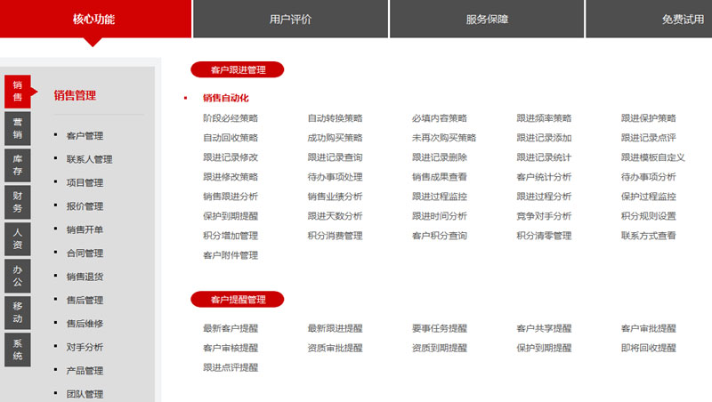Open 合同管理 from the sidebar list
This screenshot has height=402, width=712.
pyautogui.click(x=85, y=253)
